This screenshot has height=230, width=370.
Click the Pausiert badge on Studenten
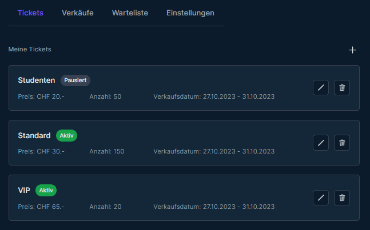(75, 80)
